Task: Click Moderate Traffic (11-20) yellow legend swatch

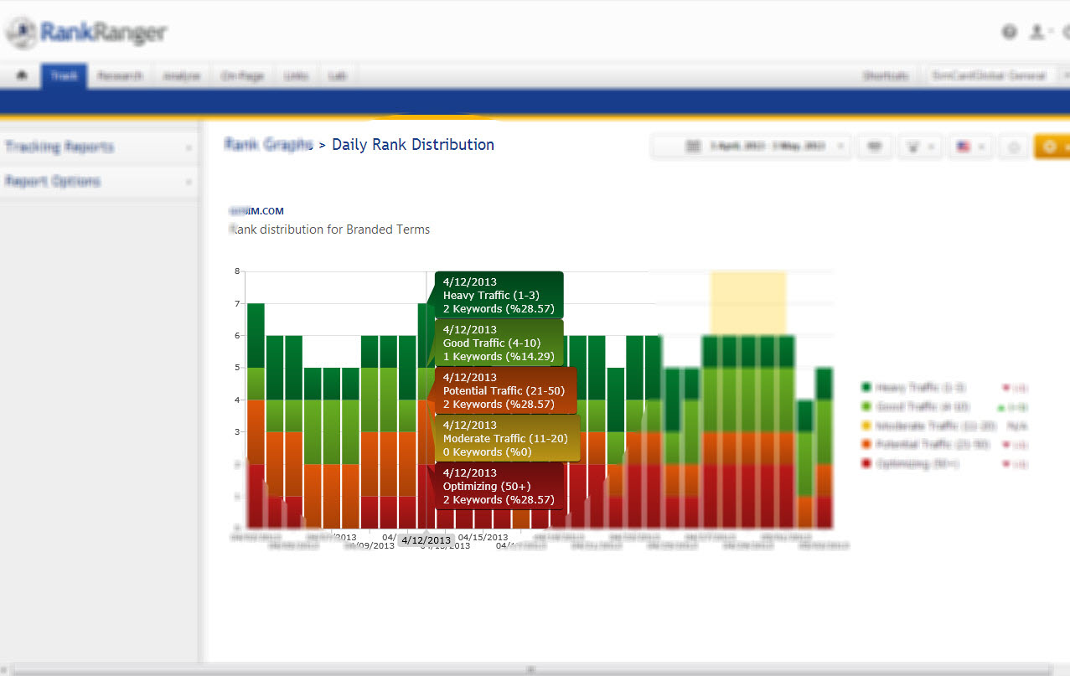Action: [x=866, y=426]
